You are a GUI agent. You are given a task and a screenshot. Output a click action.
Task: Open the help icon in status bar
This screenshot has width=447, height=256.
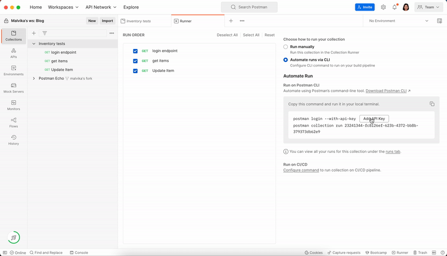click(443, 253)
